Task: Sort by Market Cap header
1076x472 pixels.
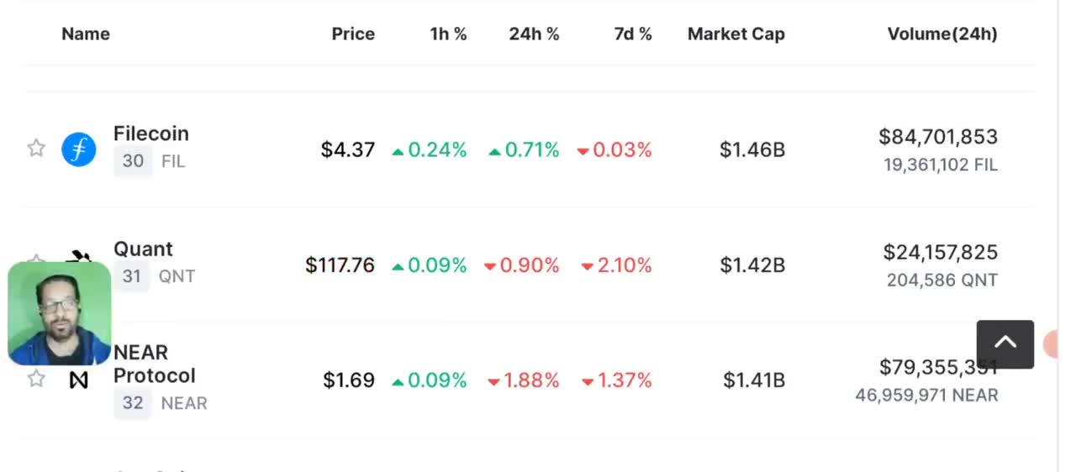Action: tap(736, 34)
